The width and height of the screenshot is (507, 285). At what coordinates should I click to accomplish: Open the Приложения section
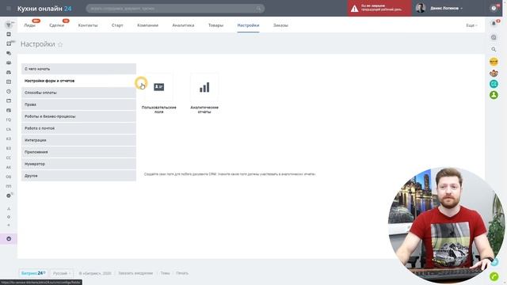pos(78,152)
